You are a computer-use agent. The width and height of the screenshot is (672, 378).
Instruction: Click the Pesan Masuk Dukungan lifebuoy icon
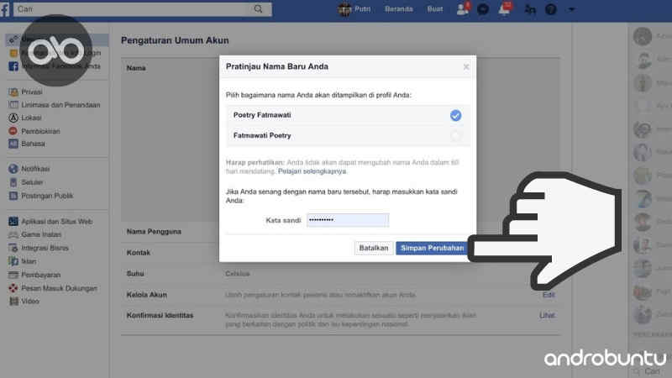[x=13, y=288]
